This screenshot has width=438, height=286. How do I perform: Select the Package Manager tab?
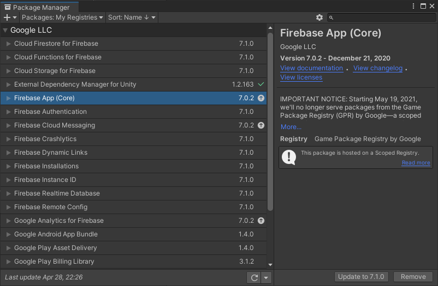39,7
